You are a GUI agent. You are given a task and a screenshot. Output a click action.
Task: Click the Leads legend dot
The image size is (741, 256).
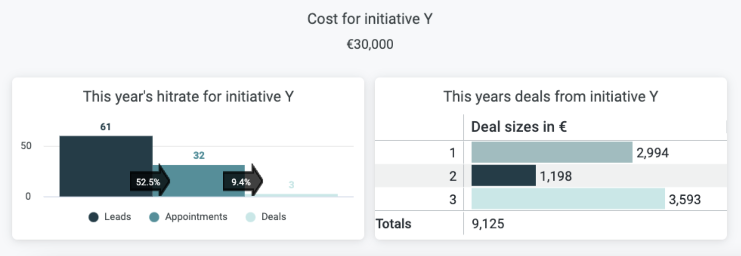(x=94, y=217)
